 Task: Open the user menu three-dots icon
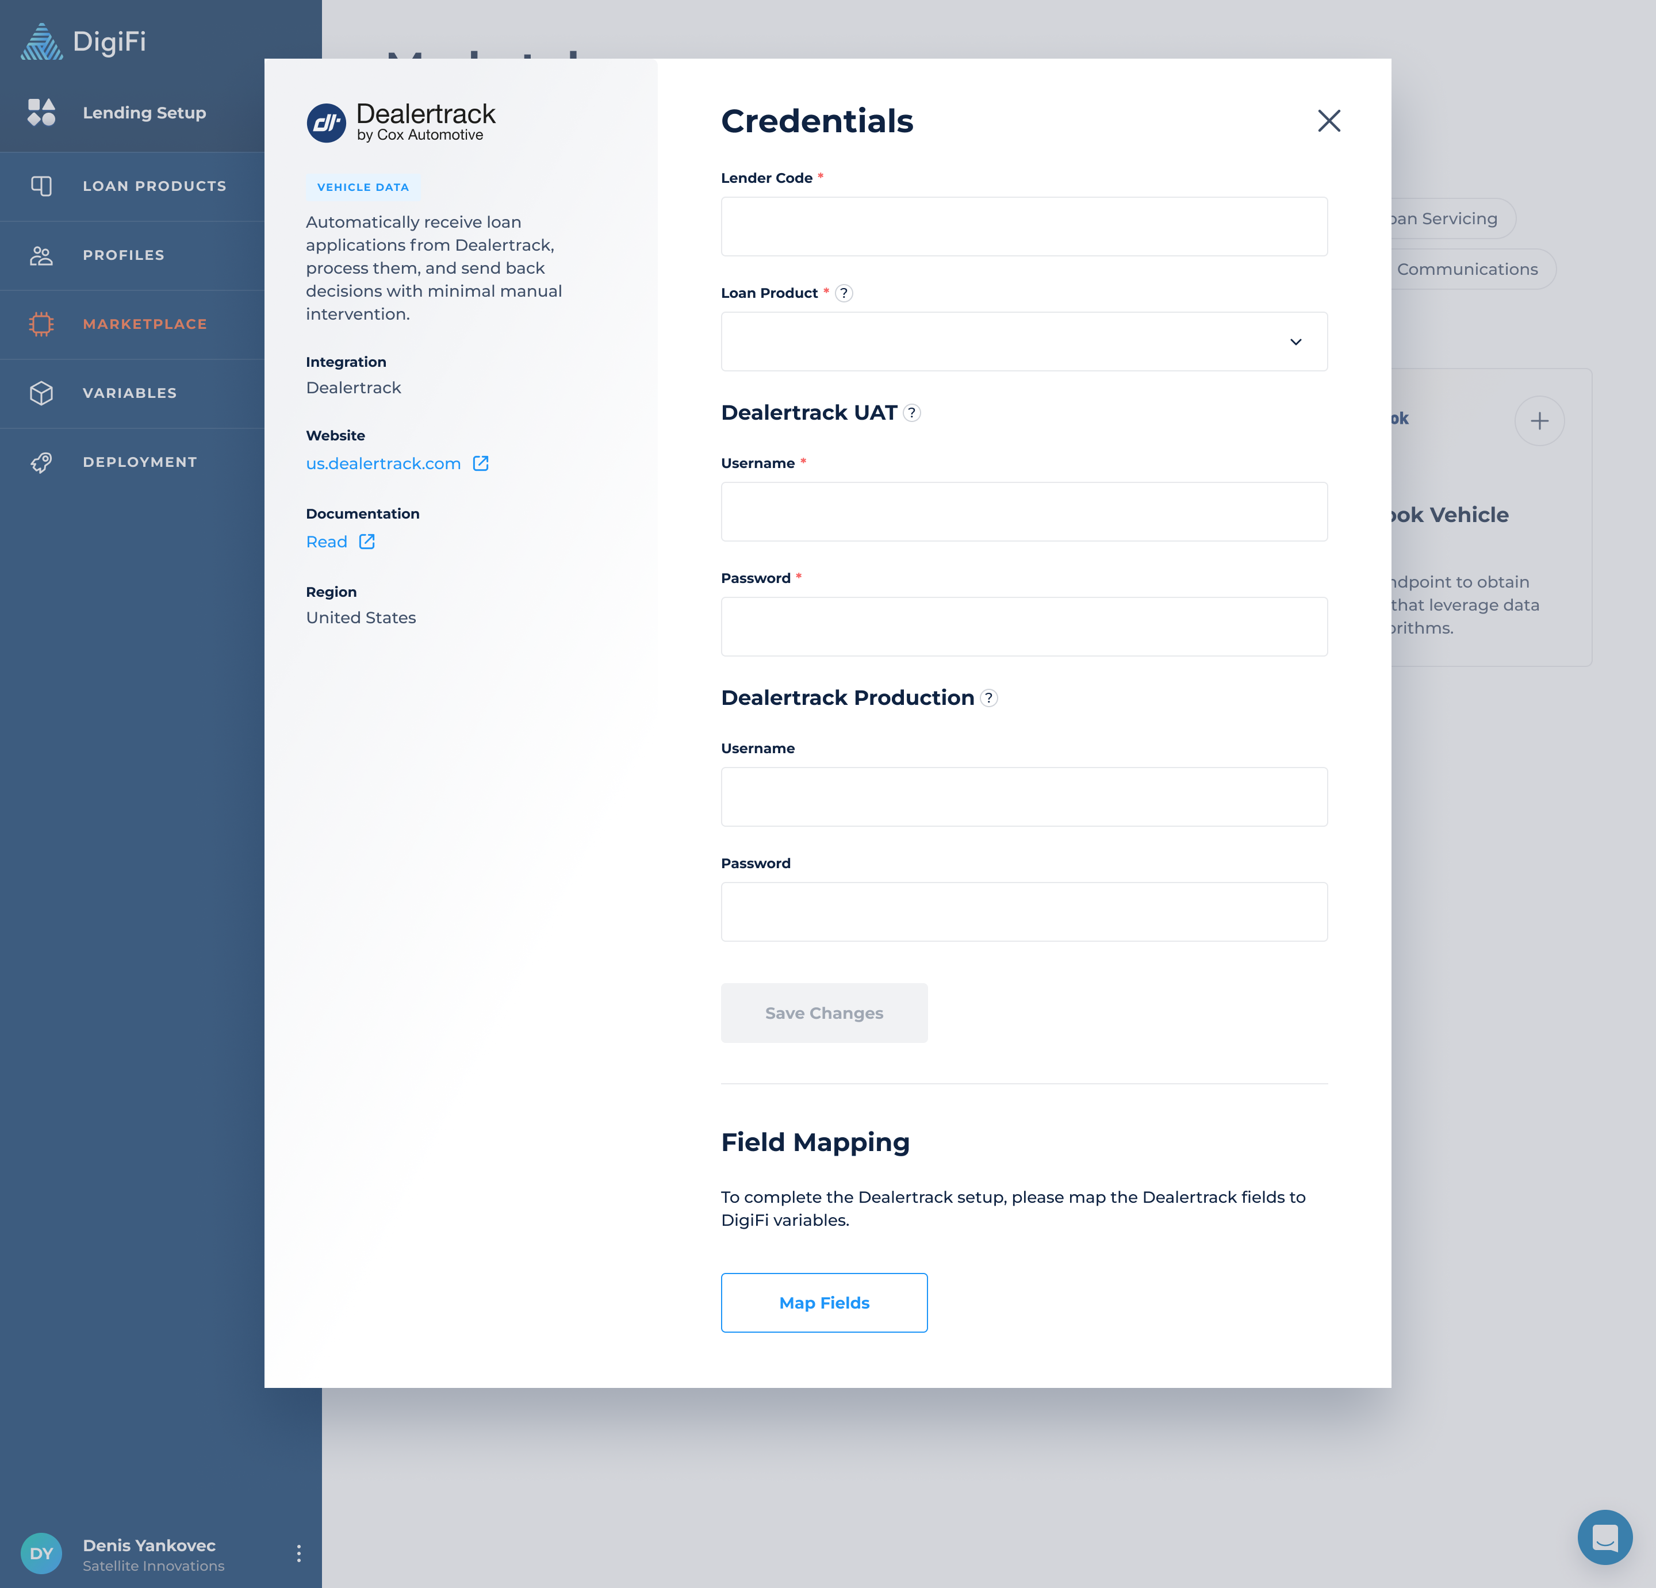point(299,1554)
